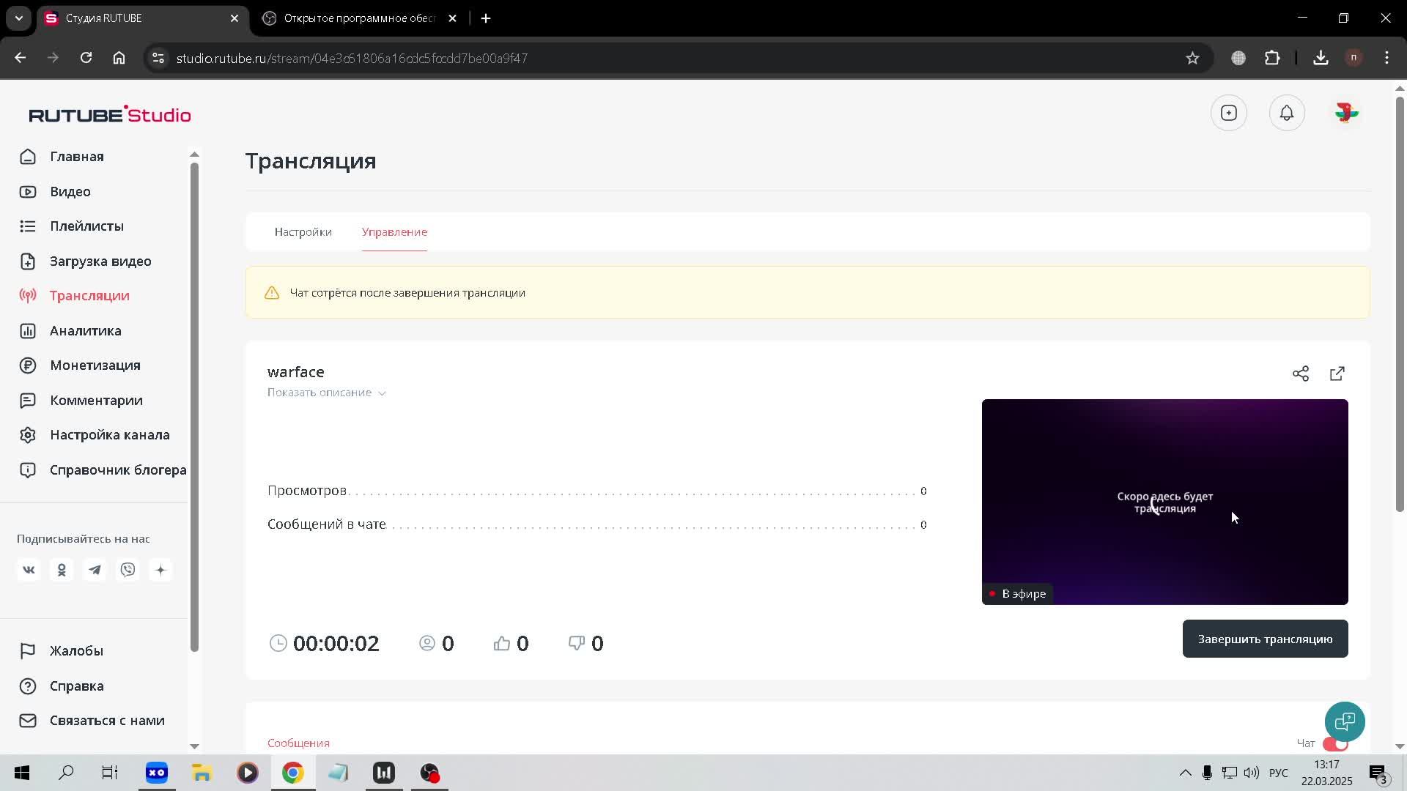This screenshot has height=791, width=1407.
Task: Open stream in new window icon
Action: 1337,374
